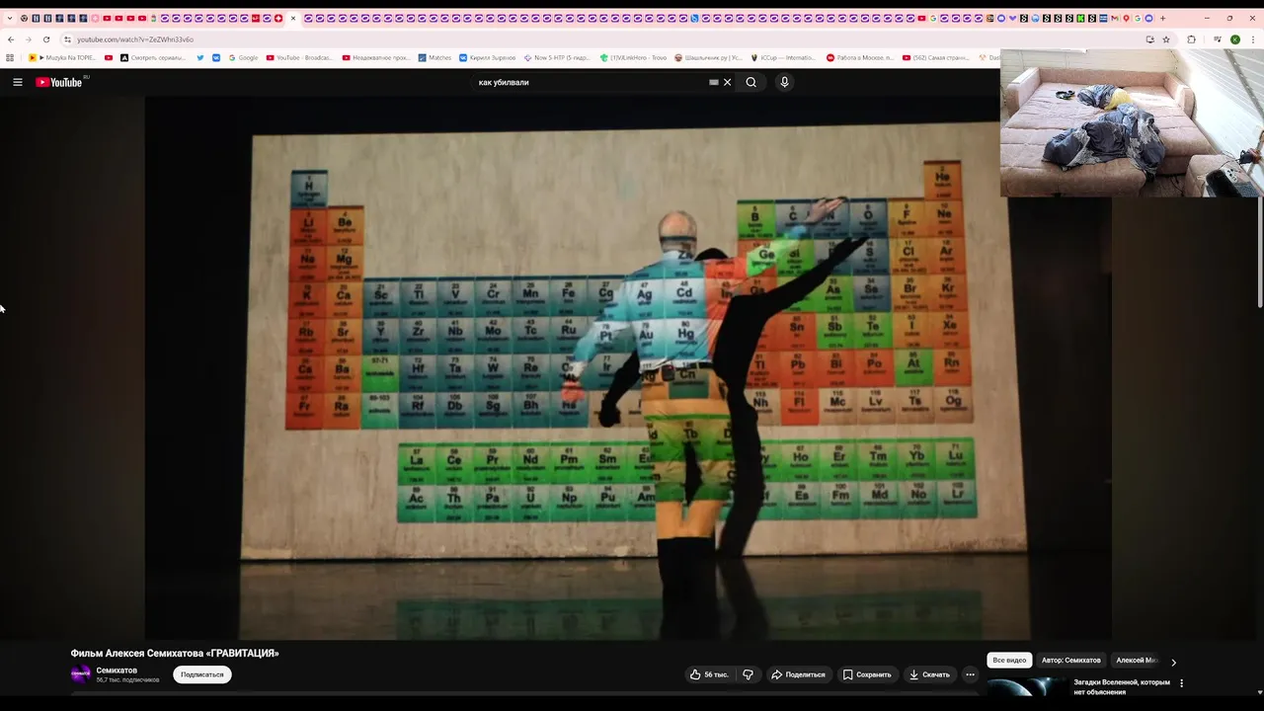Open the 'YouTube - Broadcas...' bookmark

300,57
